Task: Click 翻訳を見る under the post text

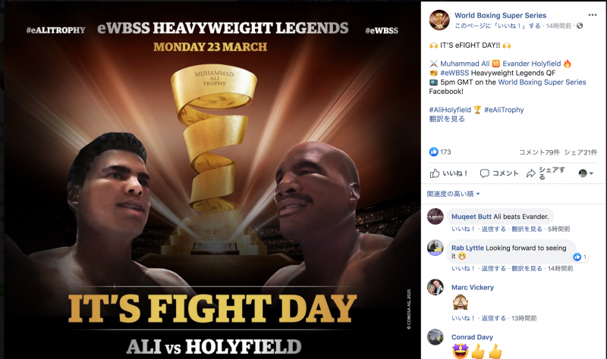Action: pos(447,119)
